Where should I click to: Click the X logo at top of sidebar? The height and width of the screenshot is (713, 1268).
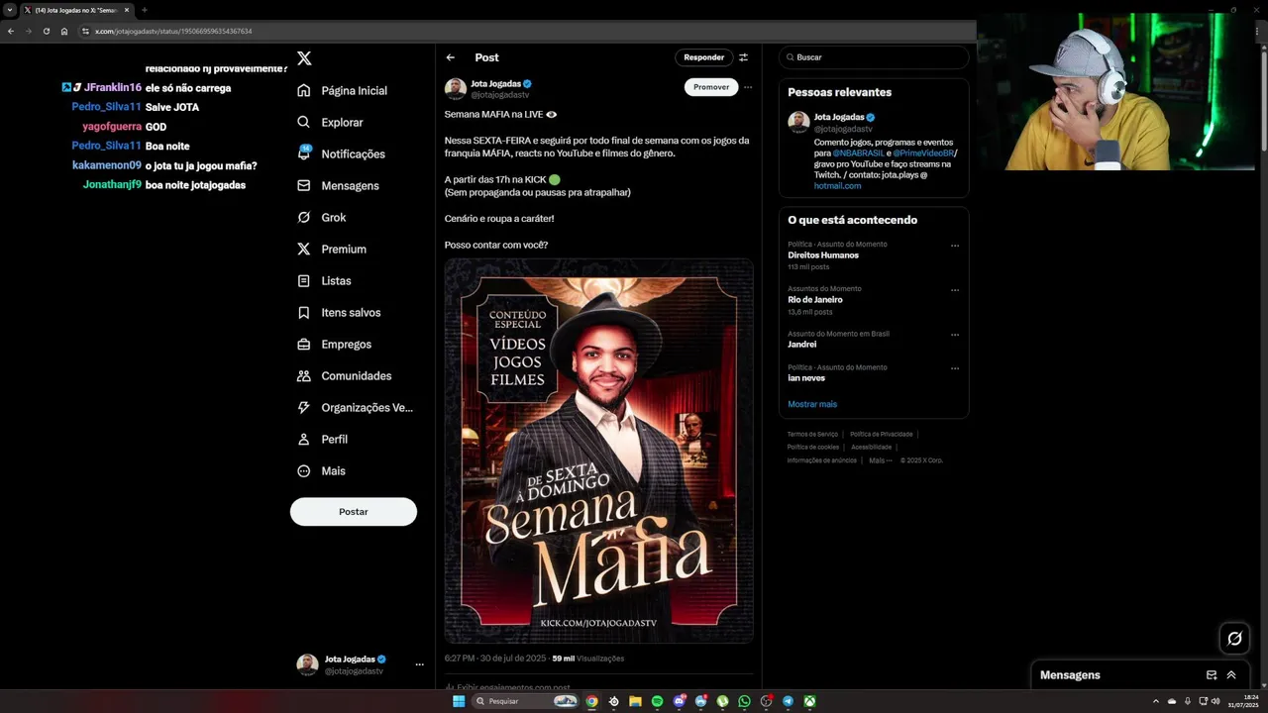click(304, 58)
